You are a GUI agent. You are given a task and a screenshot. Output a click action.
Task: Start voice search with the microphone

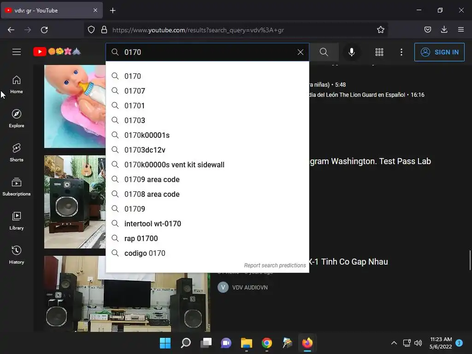pyautogui.click(x=351, y=52)
